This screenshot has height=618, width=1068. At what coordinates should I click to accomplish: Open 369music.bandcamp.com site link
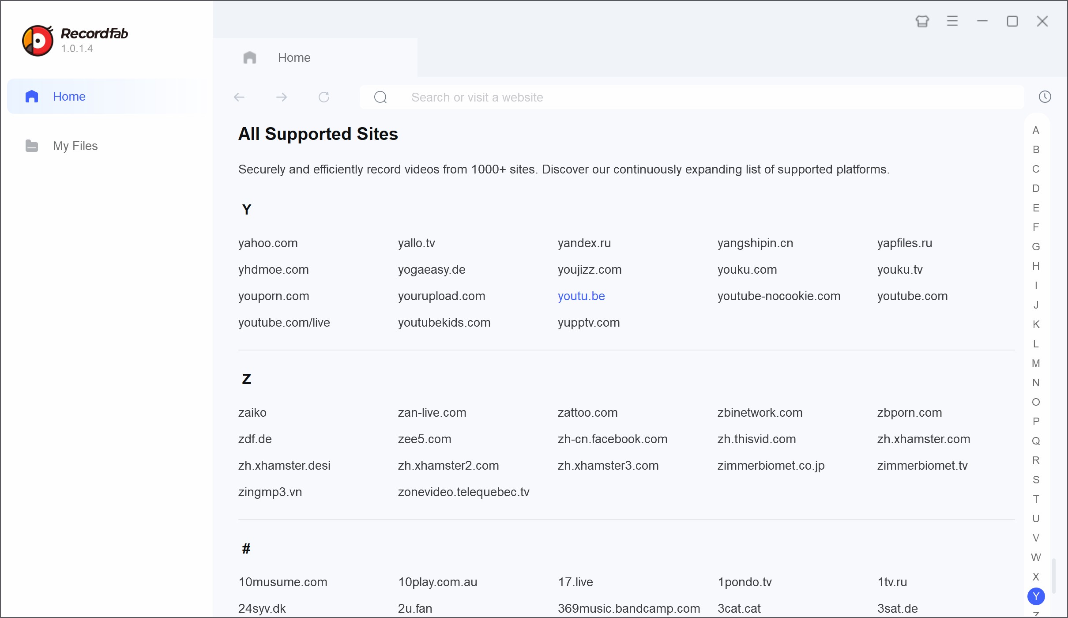629,609
